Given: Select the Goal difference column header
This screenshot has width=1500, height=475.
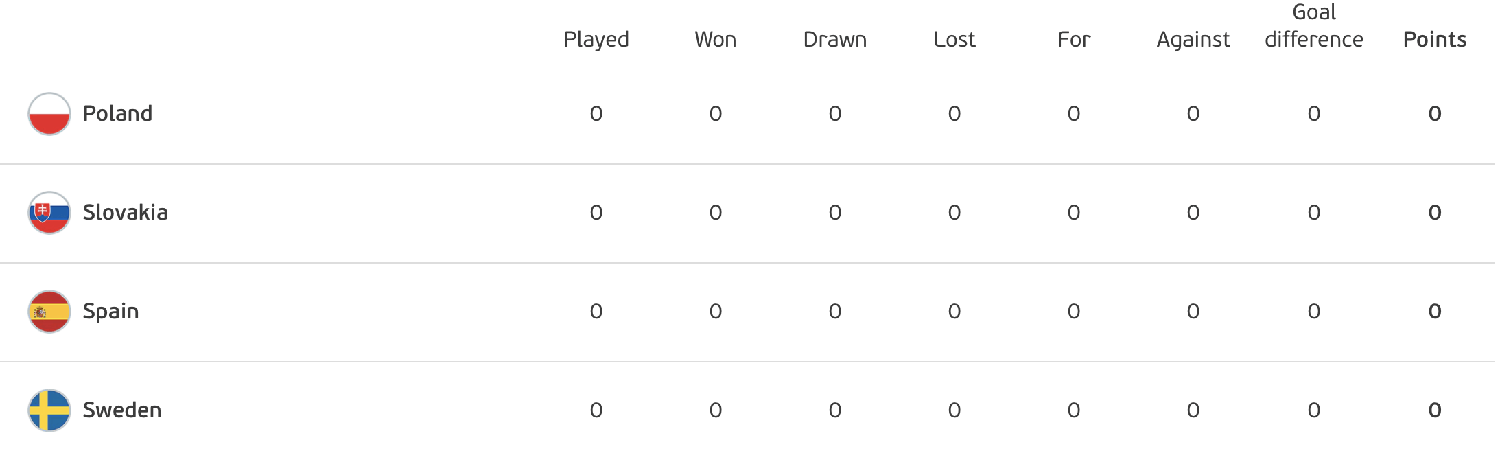Looking at the screenshot, I should [x=1314, y=26].
